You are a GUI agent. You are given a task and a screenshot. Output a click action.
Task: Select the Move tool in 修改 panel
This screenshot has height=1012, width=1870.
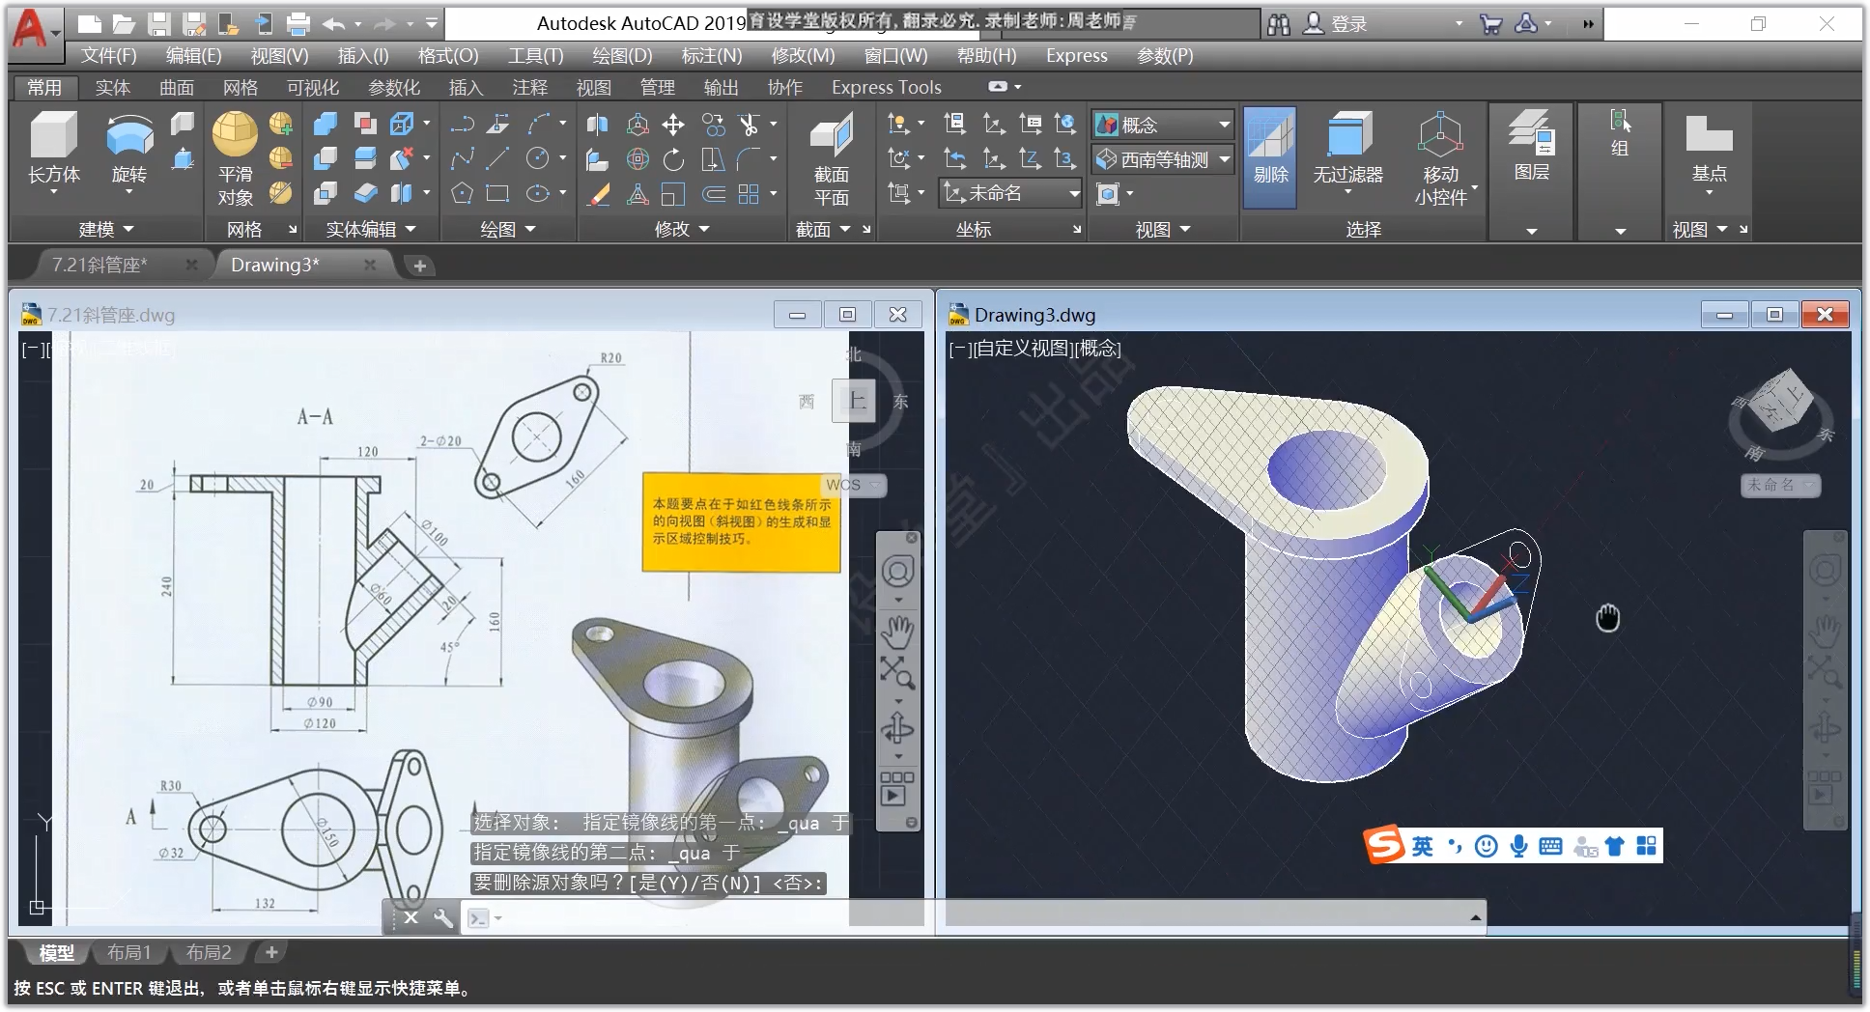pos(673,124)
